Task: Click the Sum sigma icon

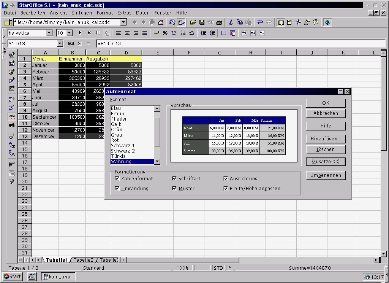Action: pos(80,43)
